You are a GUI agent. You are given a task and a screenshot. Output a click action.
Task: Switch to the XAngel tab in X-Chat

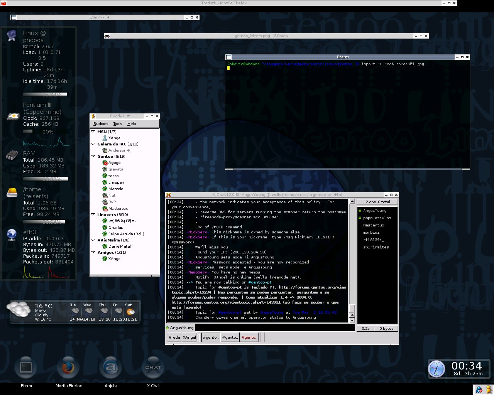point(189,337)
